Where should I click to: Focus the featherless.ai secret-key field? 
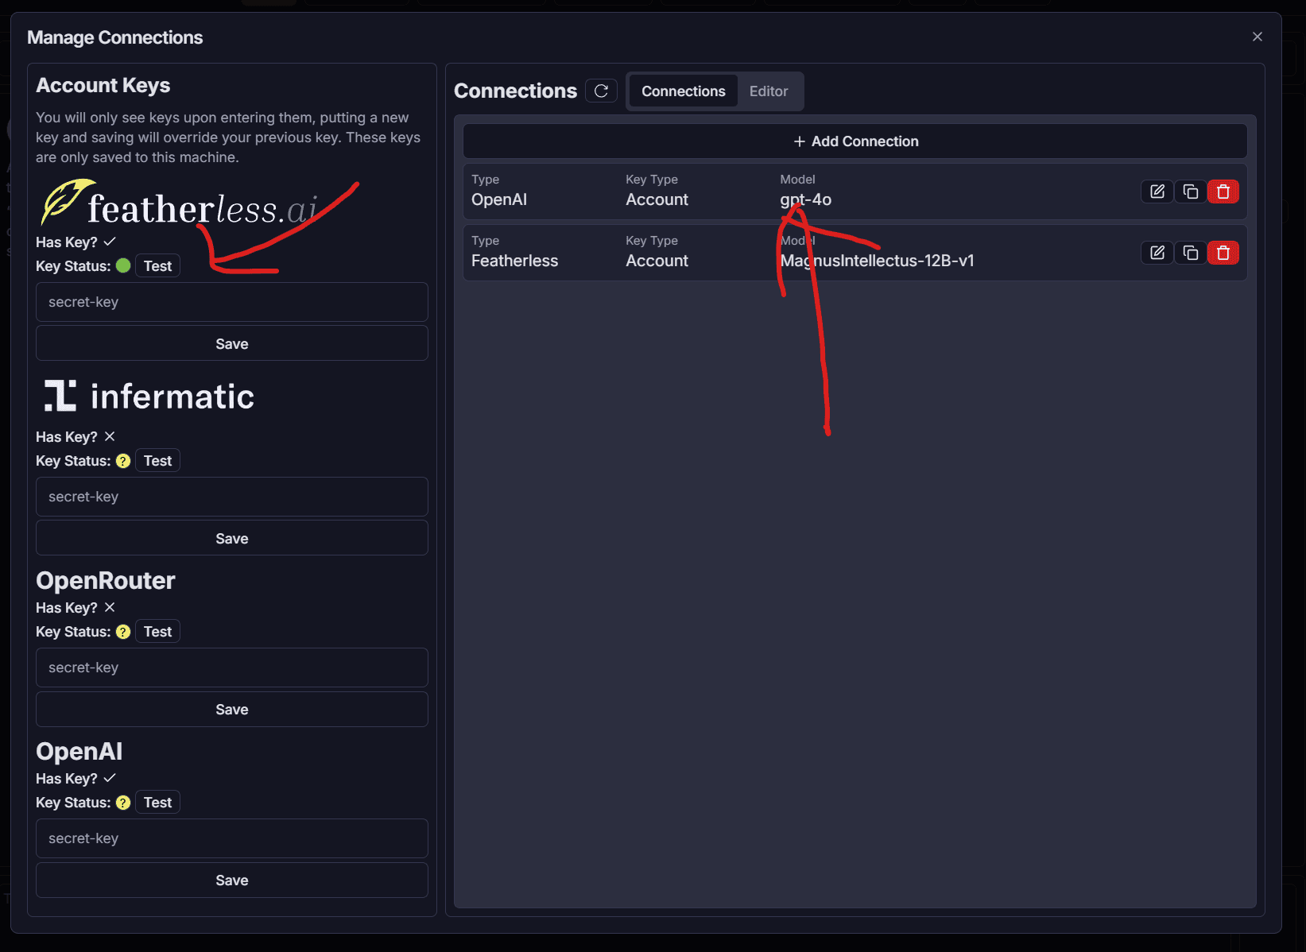tap(232, 302)
